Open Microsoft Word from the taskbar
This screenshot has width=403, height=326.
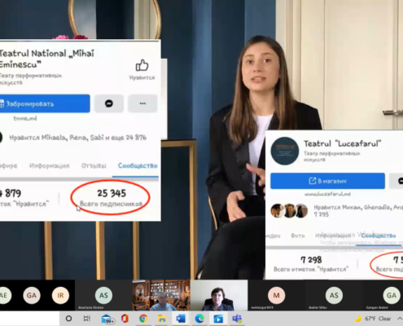[181, 319]
